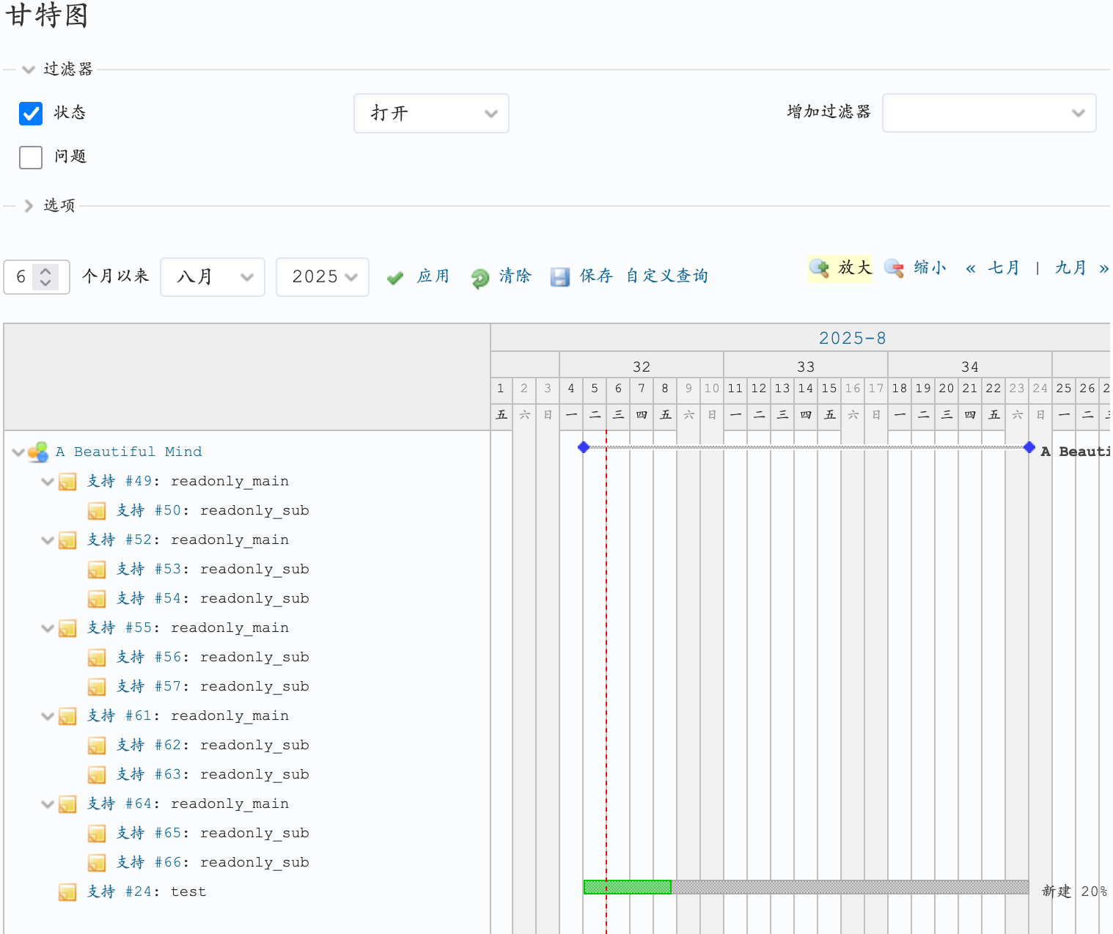This screenshot has height=934, width=1113.
Task: Collapse issue #55 readonly_main subtasks
Action: point(48,628)
